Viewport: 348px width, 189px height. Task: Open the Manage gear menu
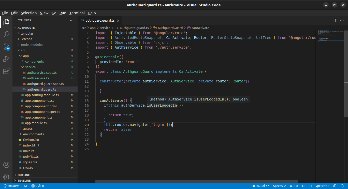pos(6,177)
